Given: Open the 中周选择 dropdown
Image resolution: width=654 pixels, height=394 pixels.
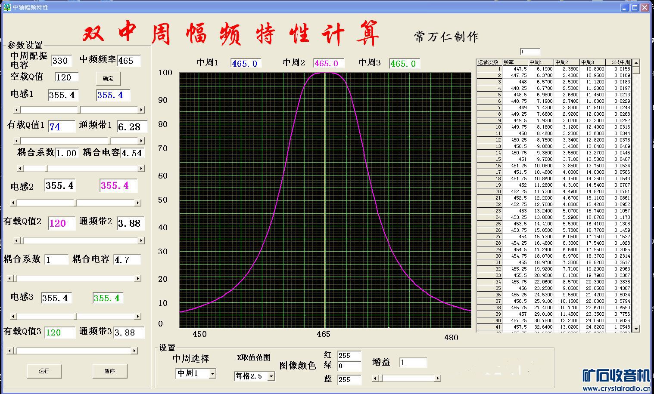Looking at the screenshot, I should coord(212,374).
